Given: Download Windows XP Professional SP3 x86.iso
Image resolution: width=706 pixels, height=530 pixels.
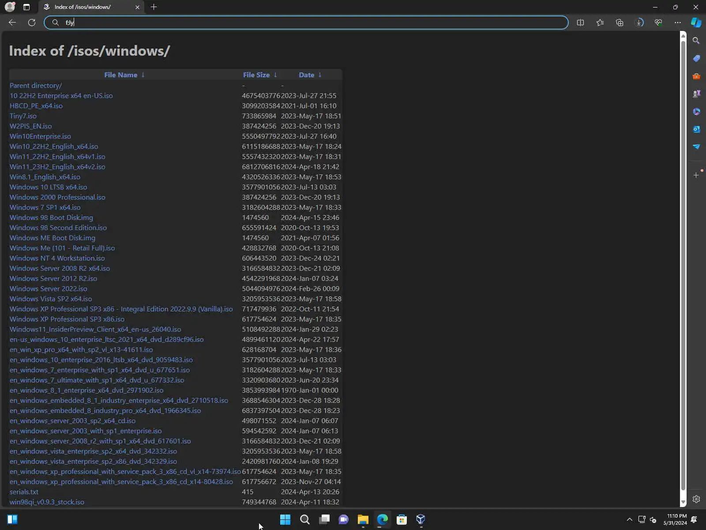Looking at the screenshot, I should tap(67, 319).
